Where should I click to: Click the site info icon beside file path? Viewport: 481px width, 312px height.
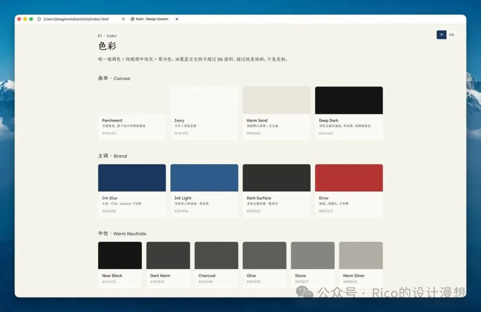click(39, 19)
